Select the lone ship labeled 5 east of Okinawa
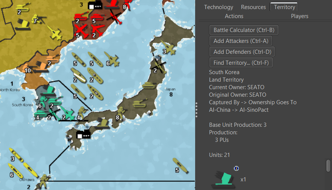Screen dimensions: 332x190 pos(181,165)
